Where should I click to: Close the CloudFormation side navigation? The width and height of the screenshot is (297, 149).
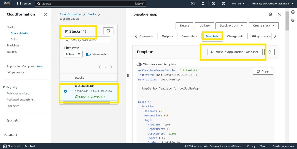(x=46, y=14)
